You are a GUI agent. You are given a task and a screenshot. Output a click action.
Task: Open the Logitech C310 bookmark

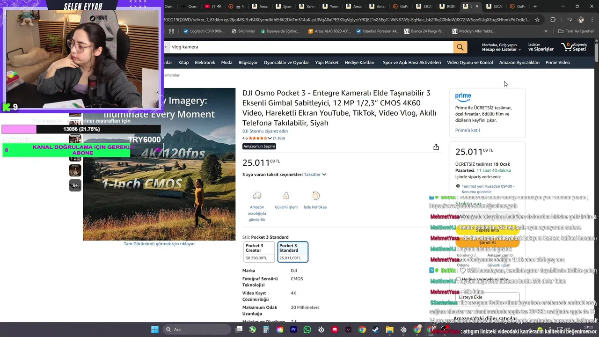(x=204, y=31)
